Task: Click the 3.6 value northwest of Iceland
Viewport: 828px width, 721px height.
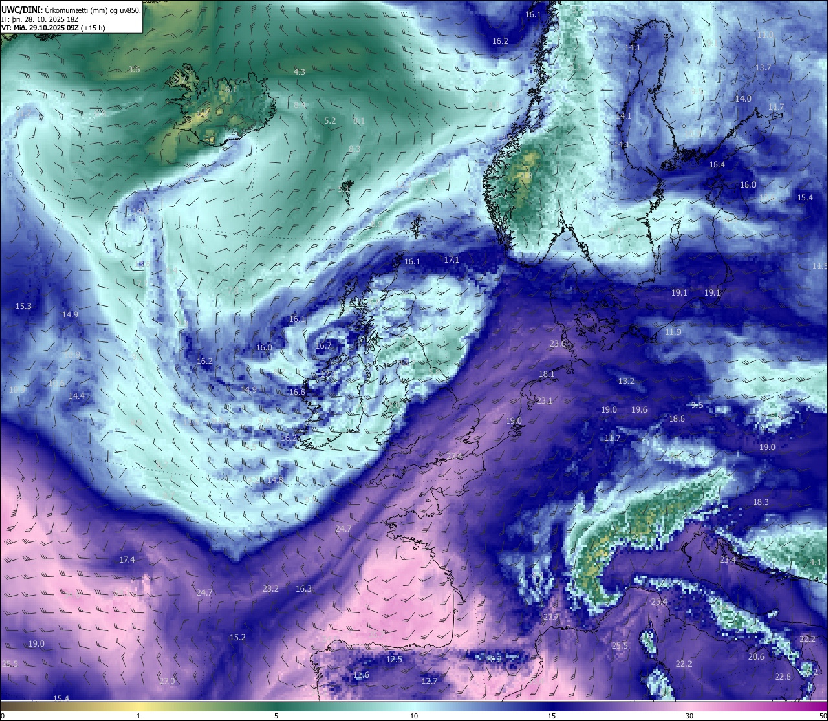Action: [134, 69]
